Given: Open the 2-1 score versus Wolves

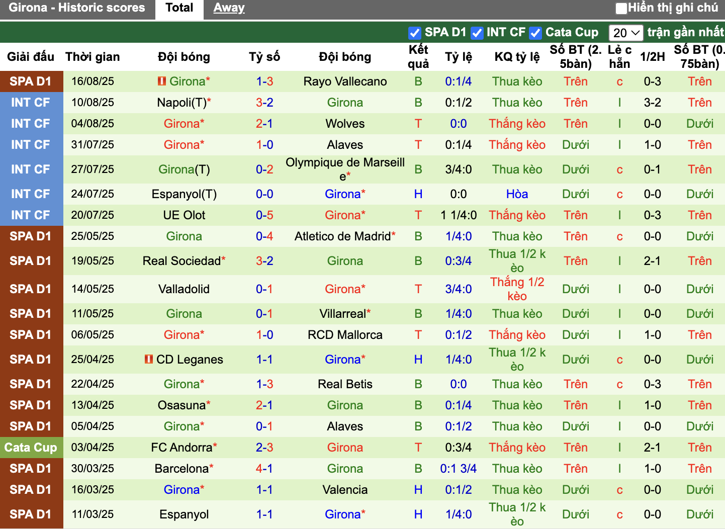Looking at the screenshot, I should click(x=264, y=124).
